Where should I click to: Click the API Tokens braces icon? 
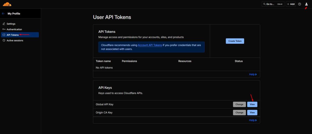(4, 35)
